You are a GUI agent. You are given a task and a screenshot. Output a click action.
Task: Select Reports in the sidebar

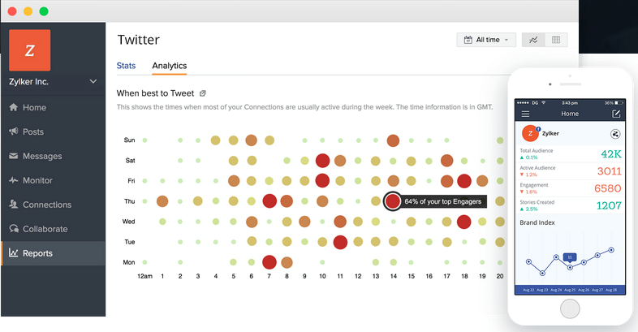click(x=53, y=253)
